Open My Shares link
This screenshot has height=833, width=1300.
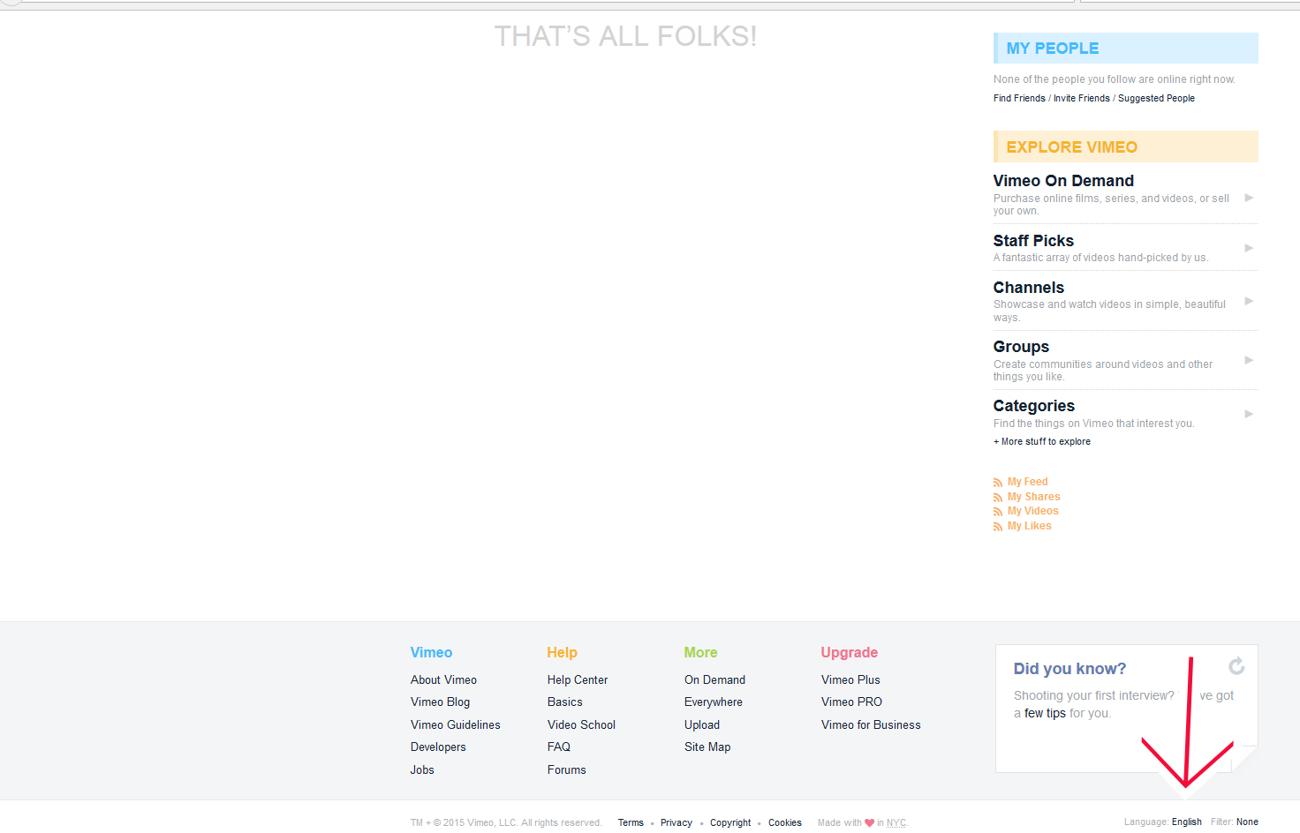pyautogui.click(x=1034, y=497)
